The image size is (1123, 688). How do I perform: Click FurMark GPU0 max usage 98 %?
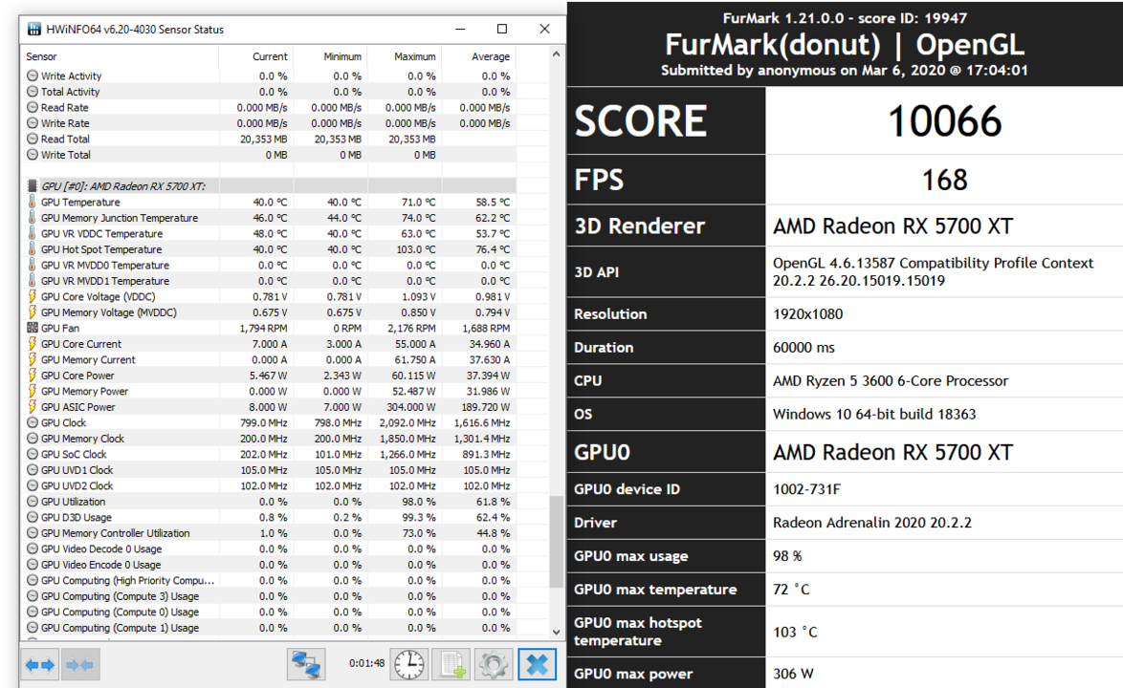click(x=787, y=556)
